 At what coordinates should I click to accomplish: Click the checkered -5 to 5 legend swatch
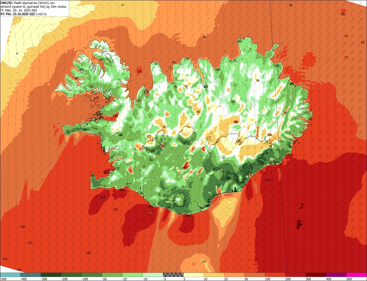[x=173, y=275]
